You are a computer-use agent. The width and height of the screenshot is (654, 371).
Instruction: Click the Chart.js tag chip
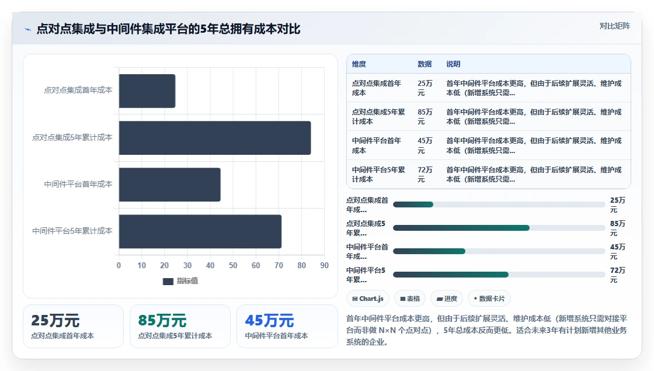click(367, 299)
